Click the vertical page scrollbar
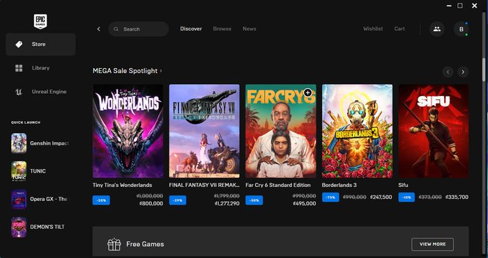 (484, 70)
